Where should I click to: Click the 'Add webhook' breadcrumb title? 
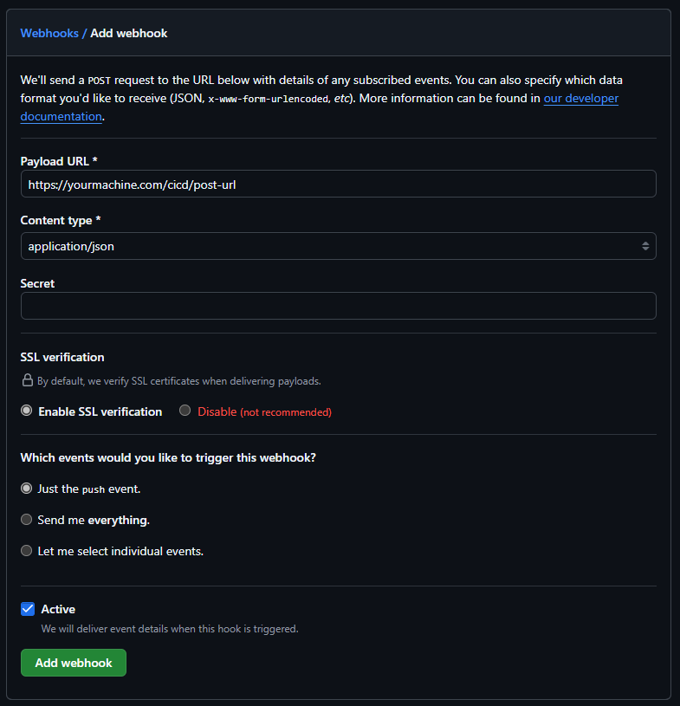[x=129, y=33]
